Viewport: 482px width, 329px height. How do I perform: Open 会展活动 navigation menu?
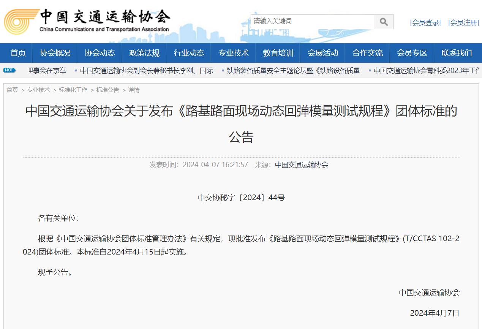323,53
